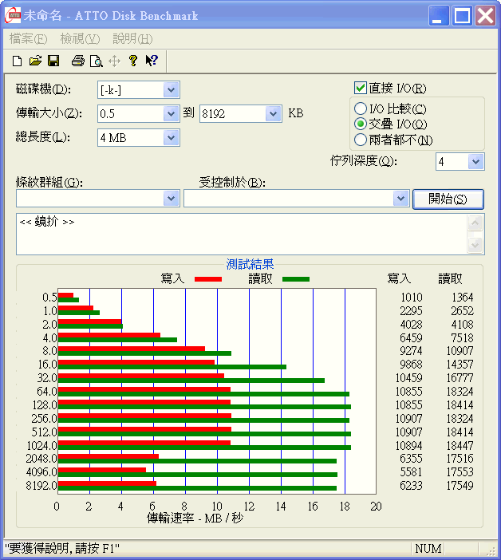Click the NUM indicator in status bar
Viewport: 501px width, 560px height.
[428, 548]
